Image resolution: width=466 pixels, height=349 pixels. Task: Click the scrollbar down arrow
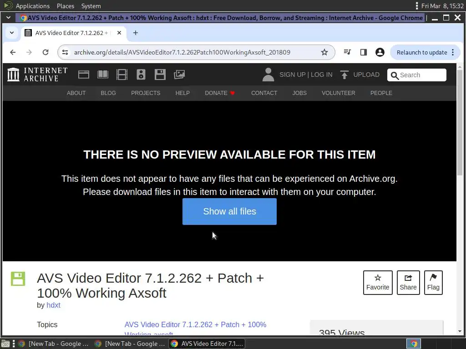click(460, 331)
